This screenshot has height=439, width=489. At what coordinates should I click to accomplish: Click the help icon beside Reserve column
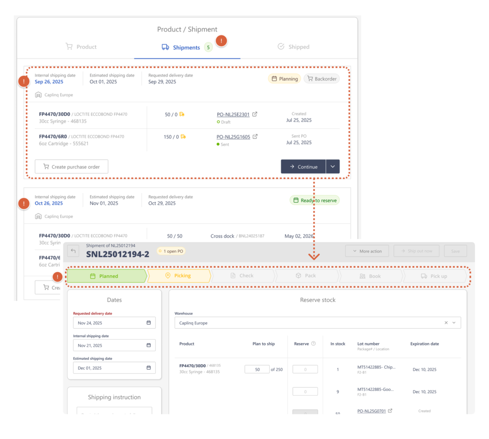[313, 344]
